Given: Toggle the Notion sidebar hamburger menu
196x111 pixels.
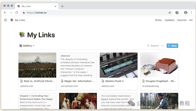Looking at the screenshot, I should pos(5,20).
